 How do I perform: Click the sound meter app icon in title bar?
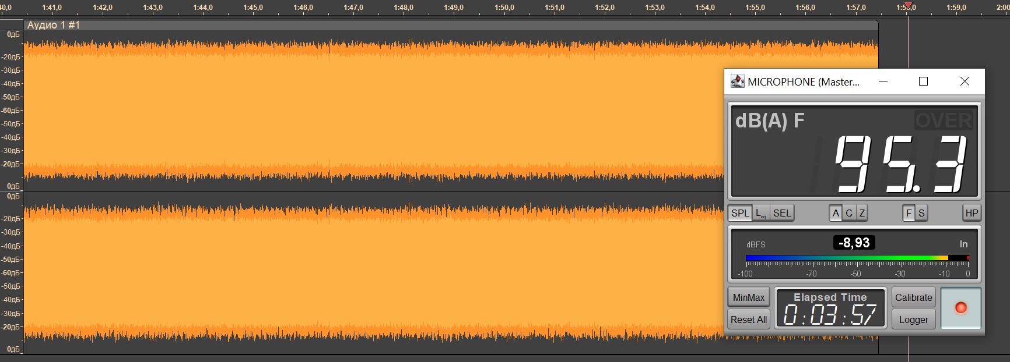[x=738, y=81]
